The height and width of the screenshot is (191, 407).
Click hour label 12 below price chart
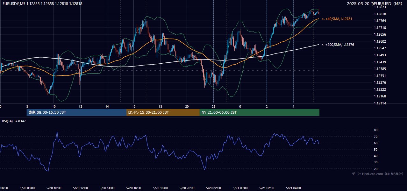(x=80, y=106)
